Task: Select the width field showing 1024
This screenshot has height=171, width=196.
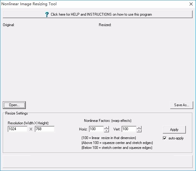Action: pos(18,129)
